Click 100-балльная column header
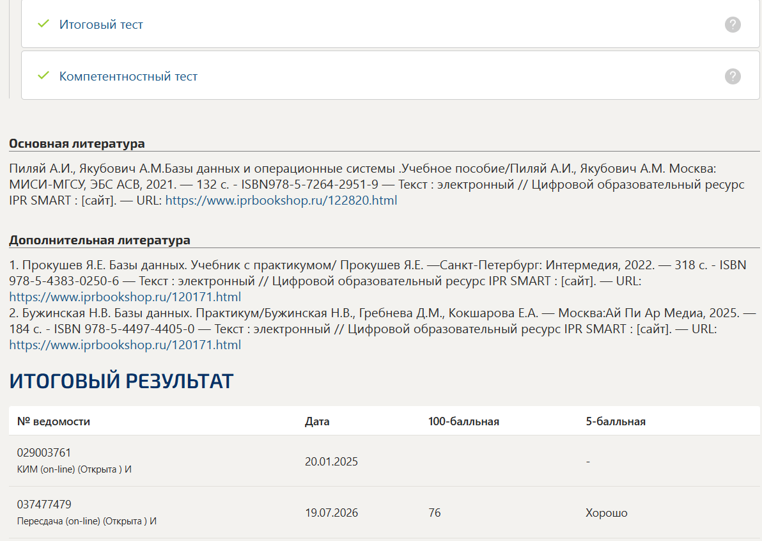Viewport: 762px width, 541px height. (x=463, y=421)
